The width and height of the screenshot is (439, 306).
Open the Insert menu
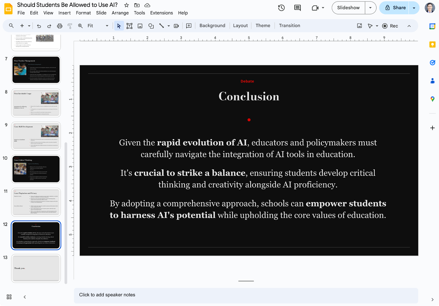(65, 13)
